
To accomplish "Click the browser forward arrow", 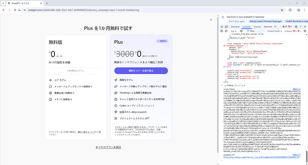I will 9,10.
